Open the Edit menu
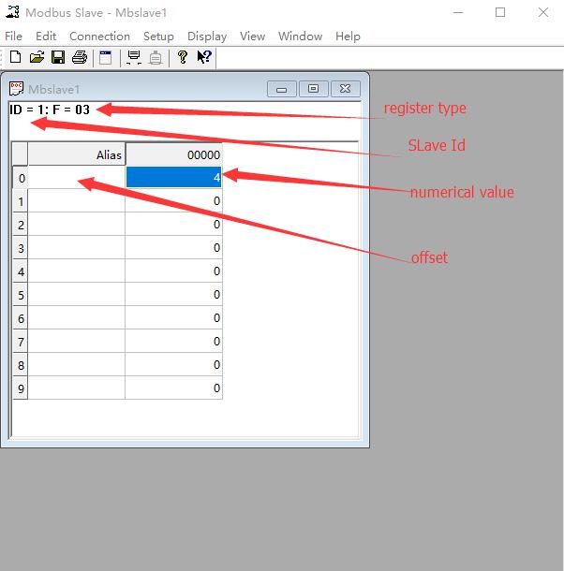The width and height of the screenshot is (564, 571). 46,37
